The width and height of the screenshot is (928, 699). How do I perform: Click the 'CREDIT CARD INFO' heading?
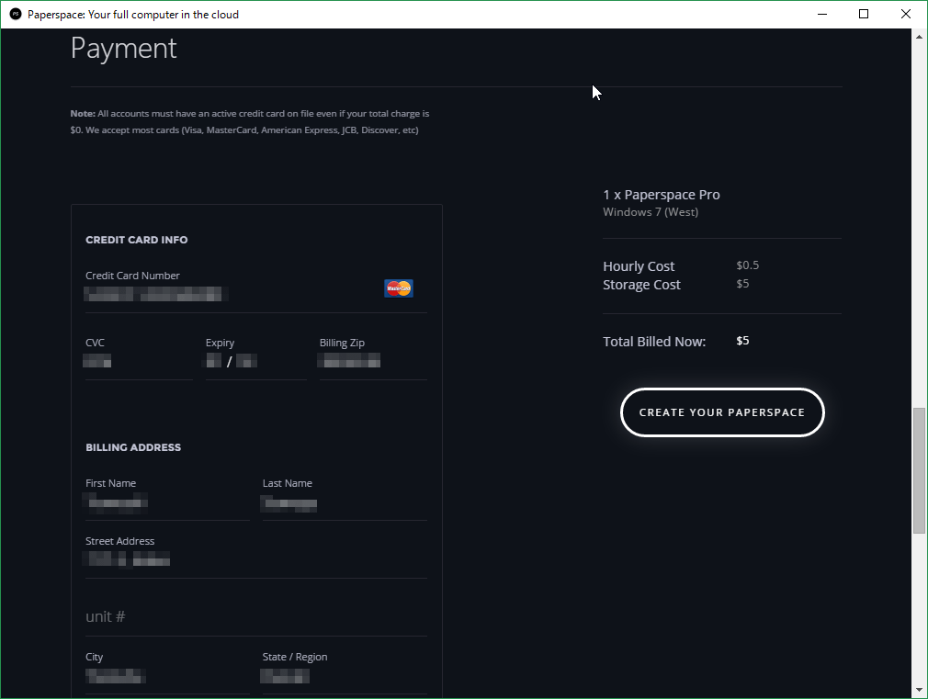pos(136,240)
